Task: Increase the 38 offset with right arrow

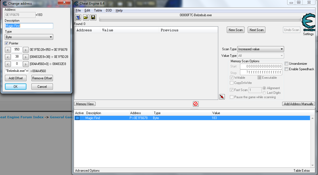Action: 26,57
